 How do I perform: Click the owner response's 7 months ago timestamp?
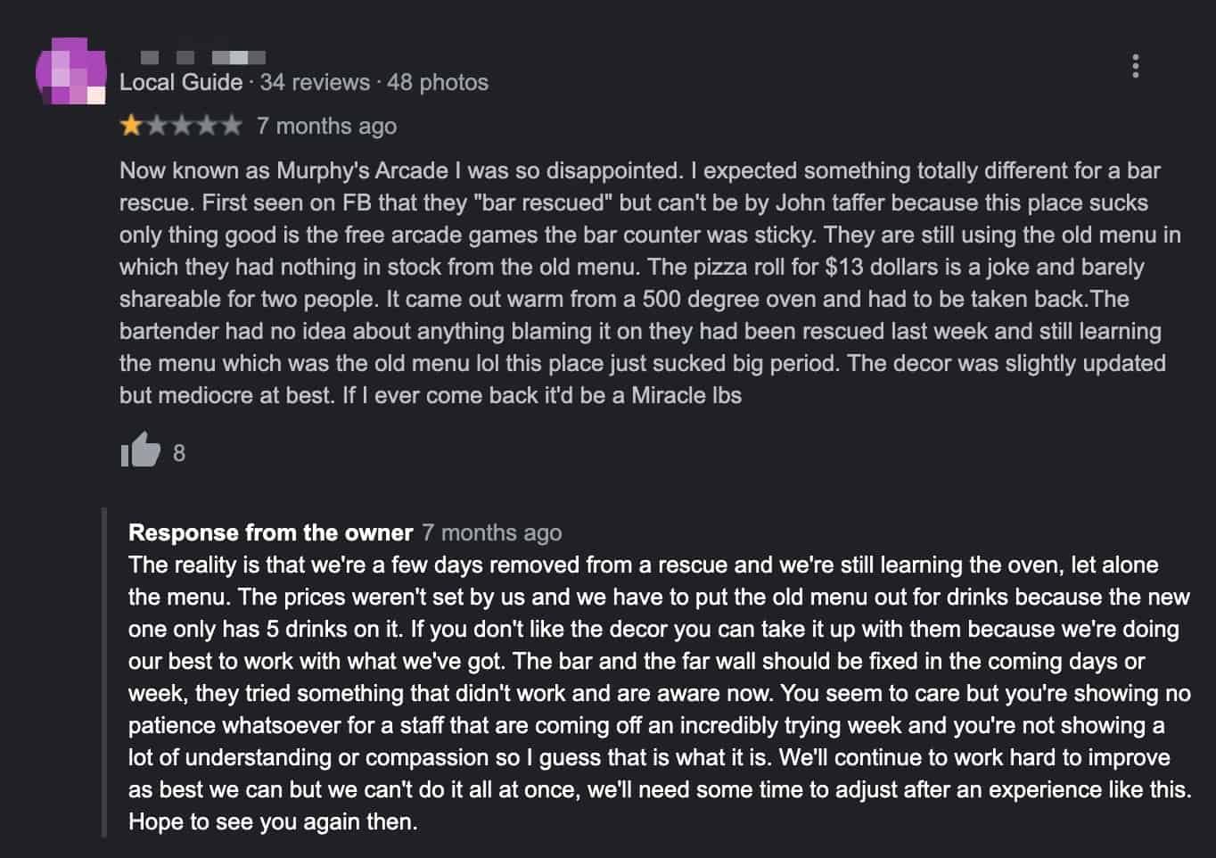tap(492, 532)
